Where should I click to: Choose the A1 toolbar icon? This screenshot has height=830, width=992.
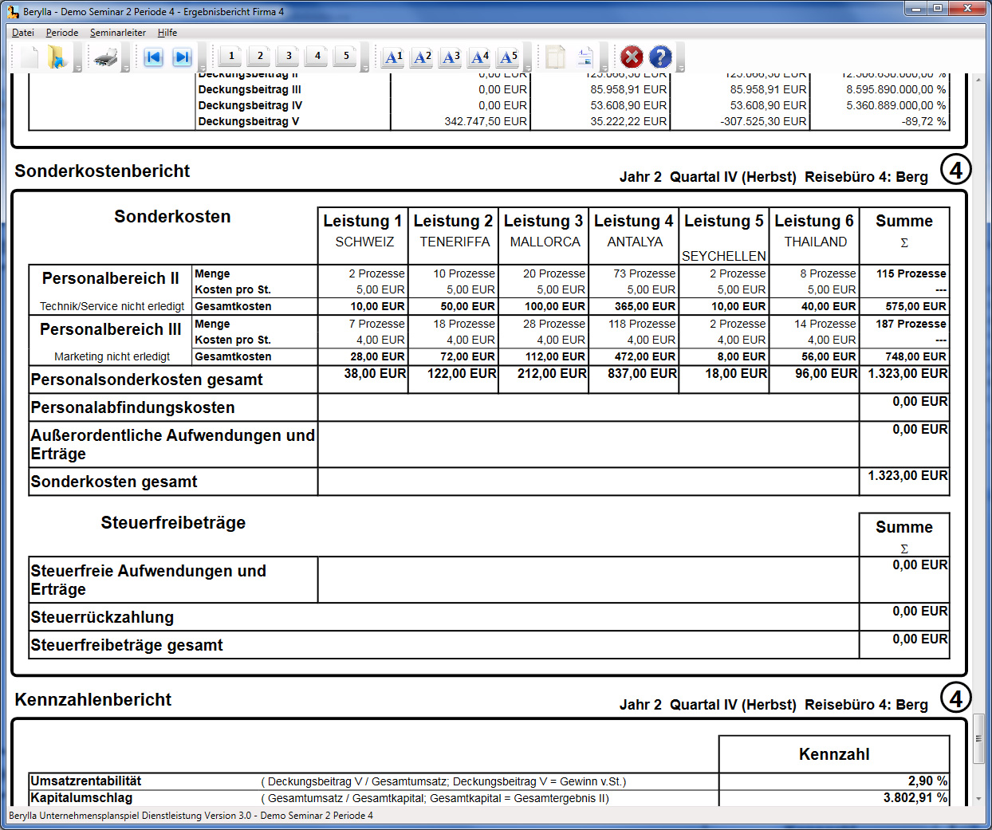(x=393, y=57)
